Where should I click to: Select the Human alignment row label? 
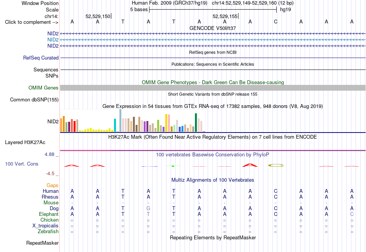click(50, 191)
